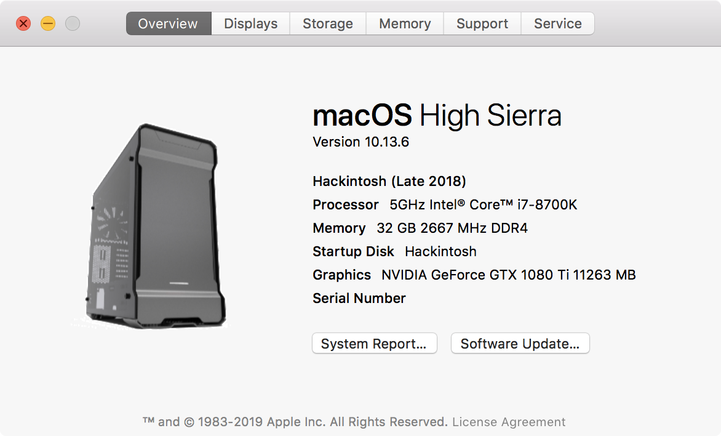Open the License Agreement link

[x=509, y=422]
